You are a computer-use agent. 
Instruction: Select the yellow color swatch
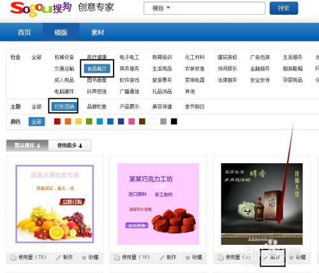coord(78,121)
